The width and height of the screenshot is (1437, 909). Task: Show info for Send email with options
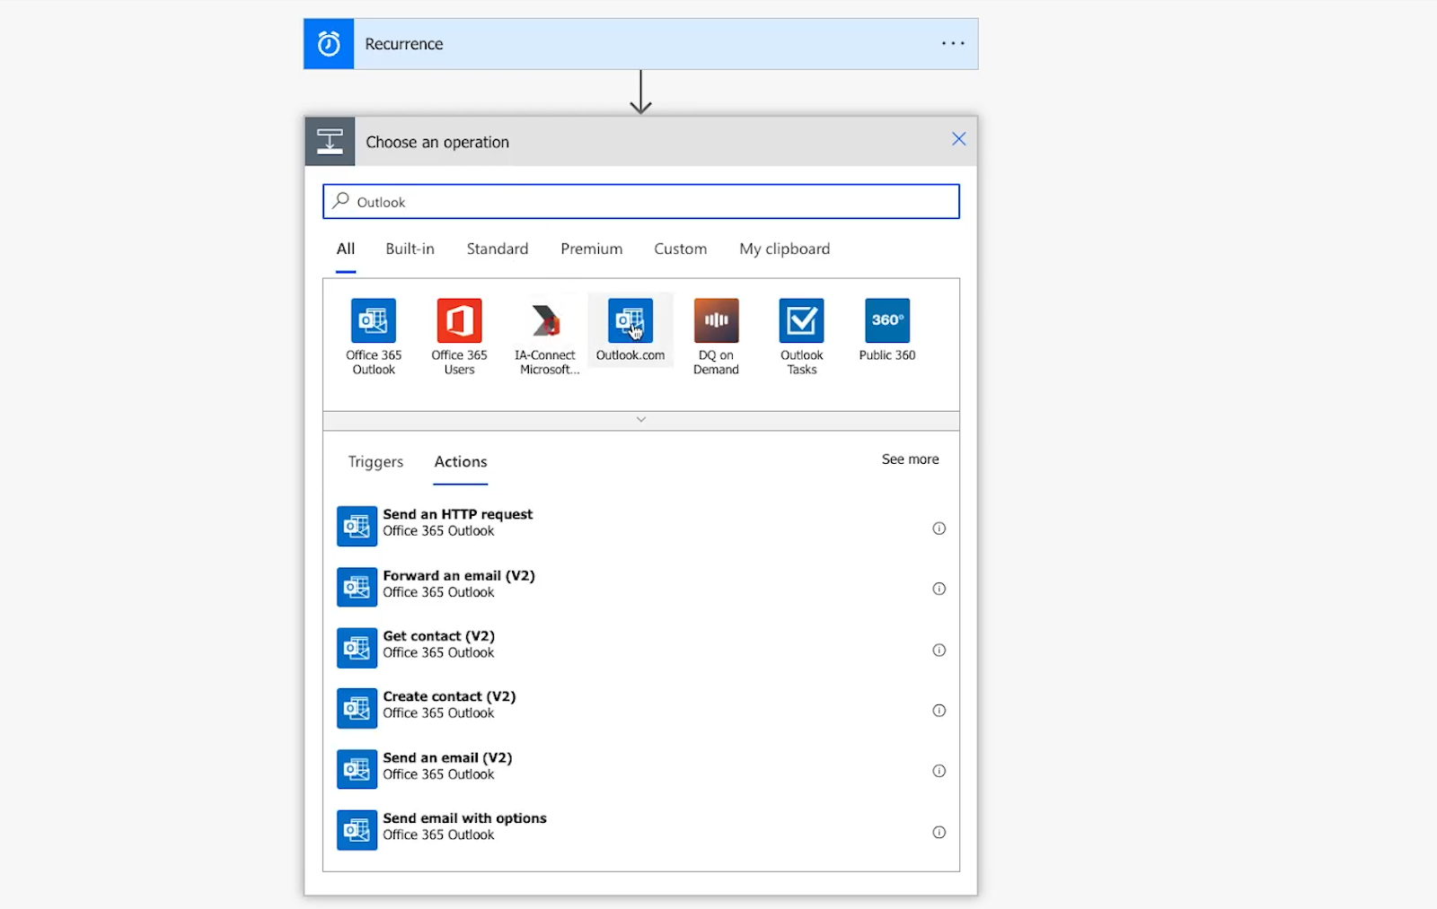coord(939,832)
